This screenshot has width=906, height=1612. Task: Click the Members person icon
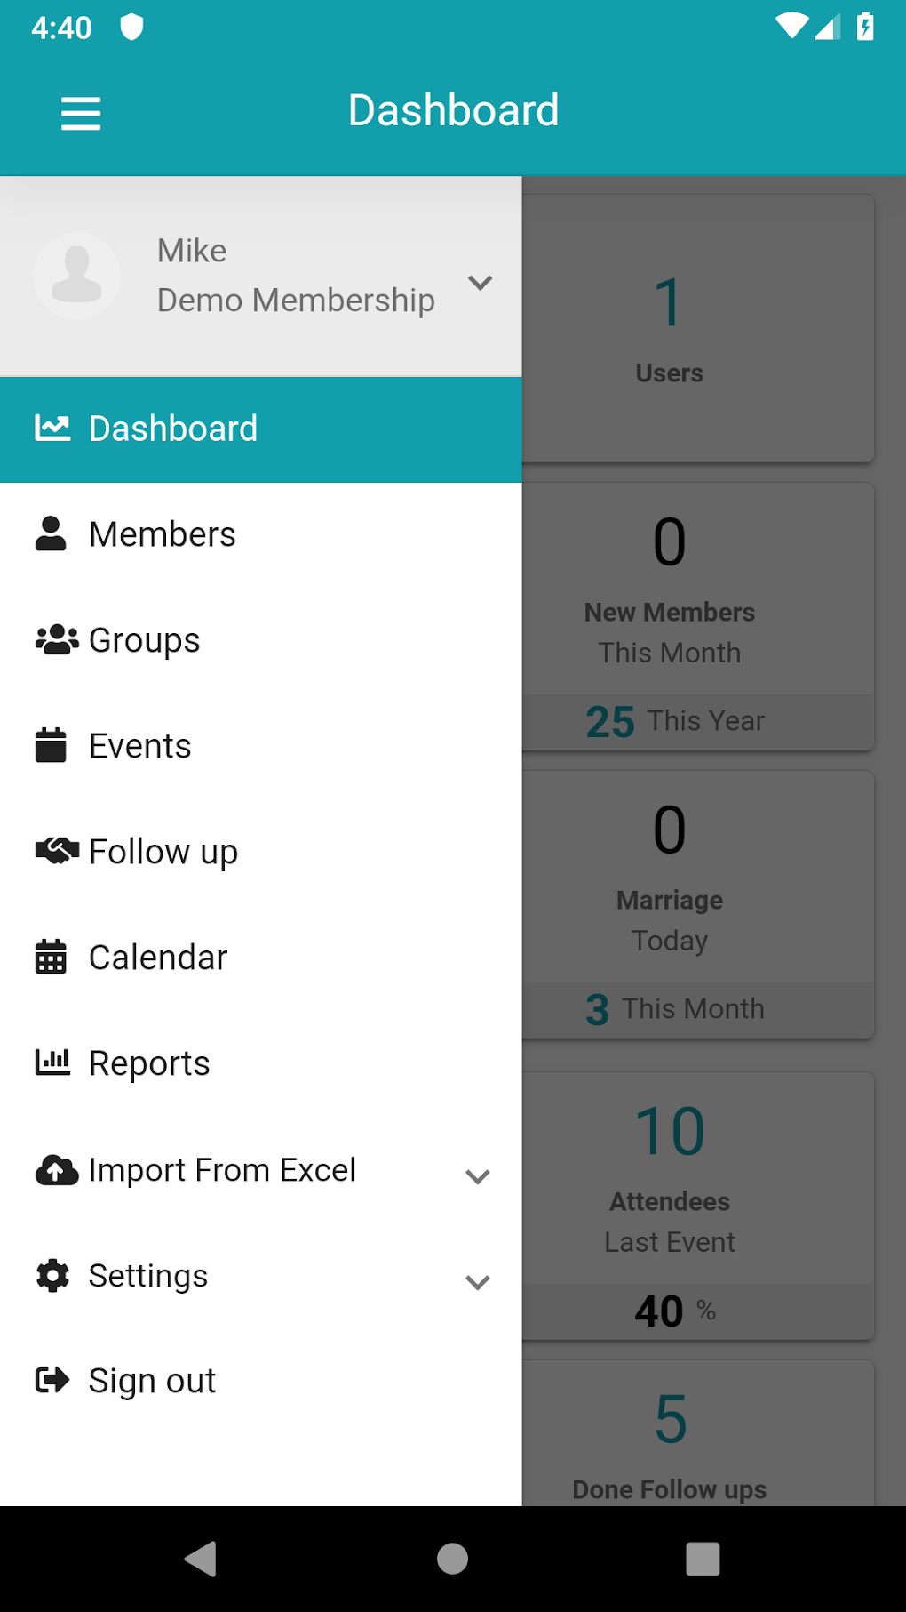[x=51, y=534]
